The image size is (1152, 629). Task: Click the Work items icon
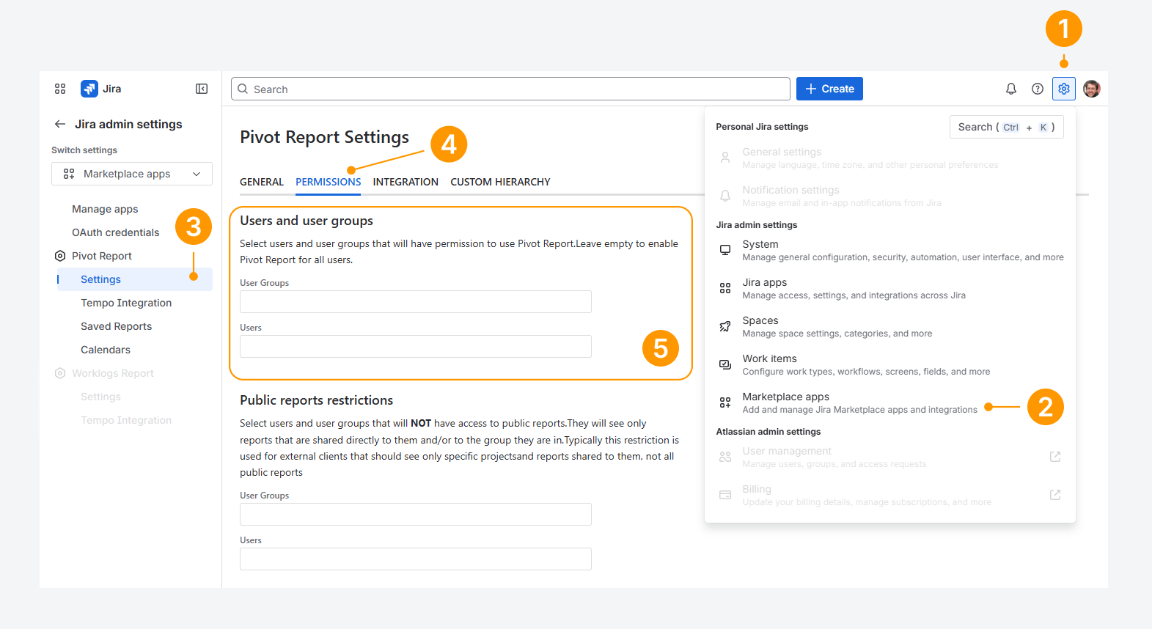[725, 364]
